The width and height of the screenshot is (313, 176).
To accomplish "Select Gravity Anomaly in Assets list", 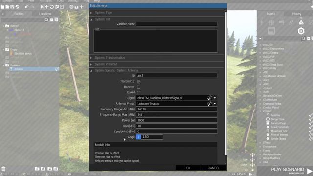I will [280, 127].
